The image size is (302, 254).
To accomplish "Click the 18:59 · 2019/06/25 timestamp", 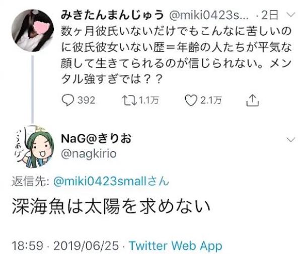I will (65, 246).
